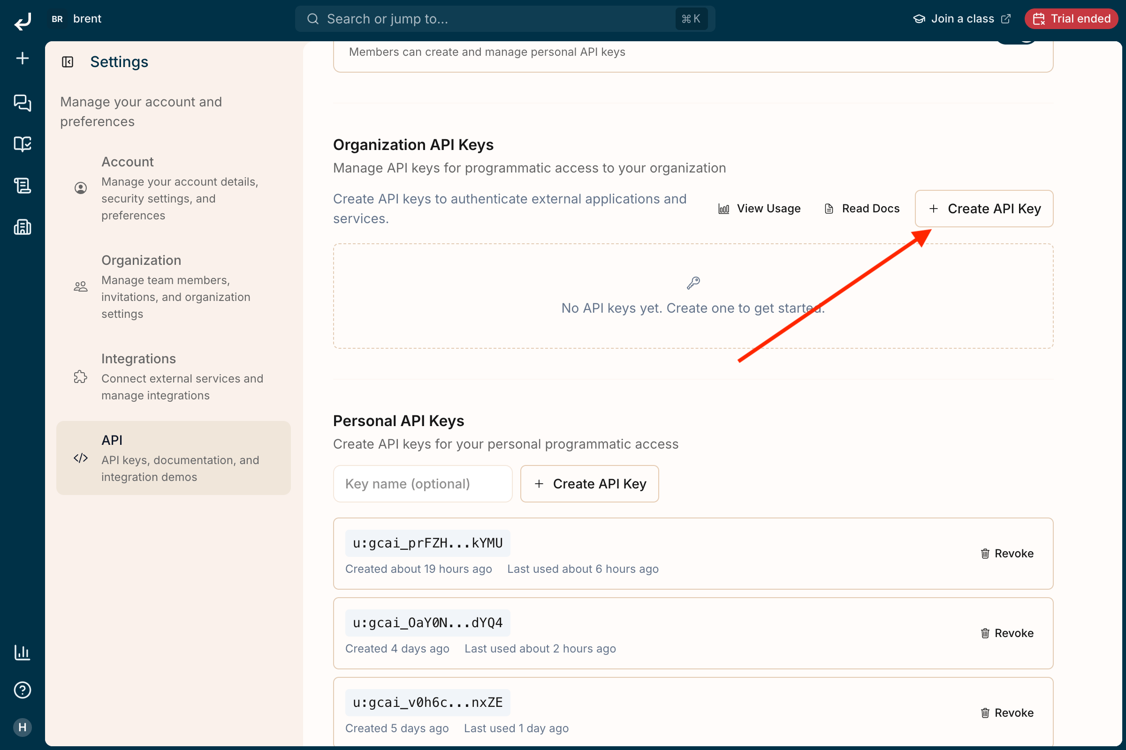
Task: Open the Account settings section
Action: (174, 188)
